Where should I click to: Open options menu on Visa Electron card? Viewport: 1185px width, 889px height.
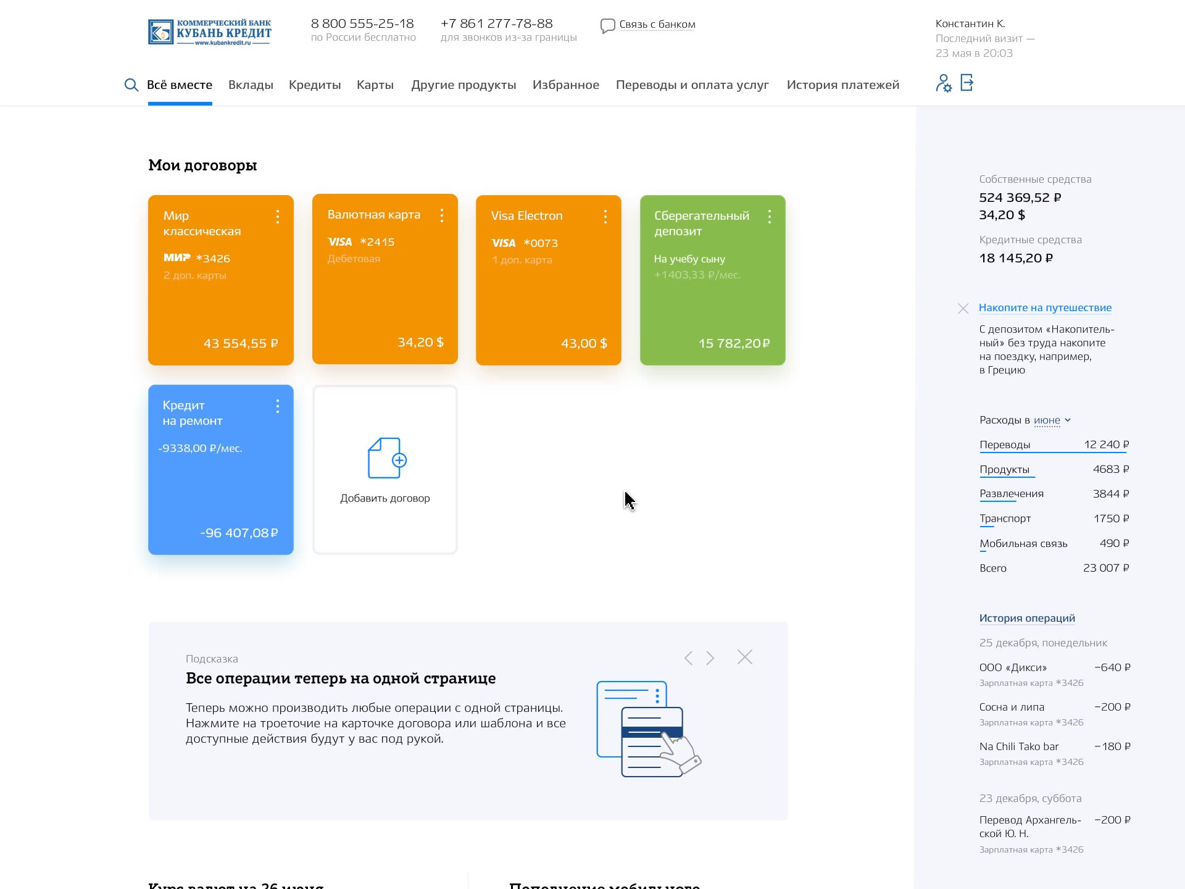click(605, 217)
